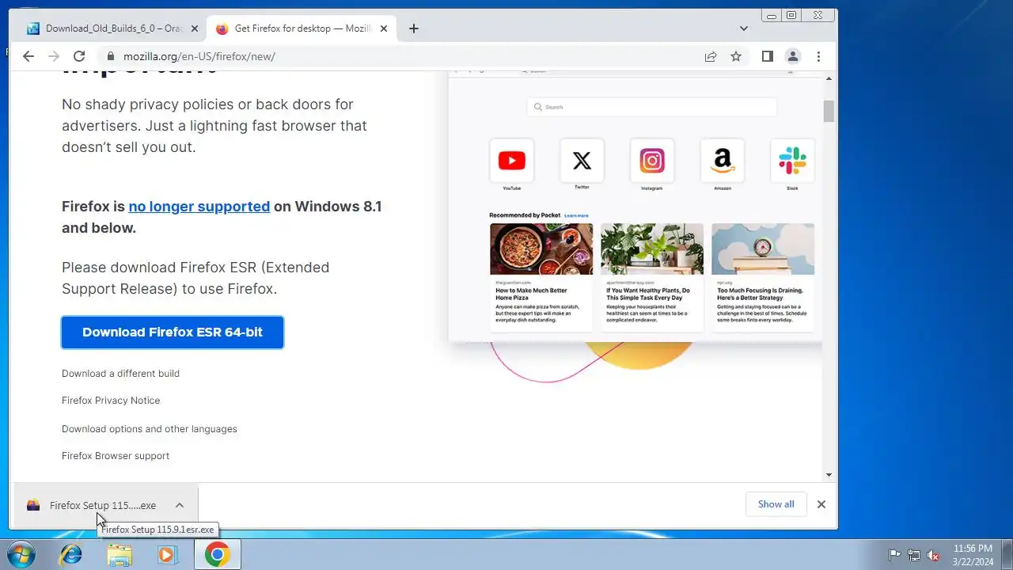Click the Show all downloads button
This screenshot has width=1013, height=570.
coord(776,504)
